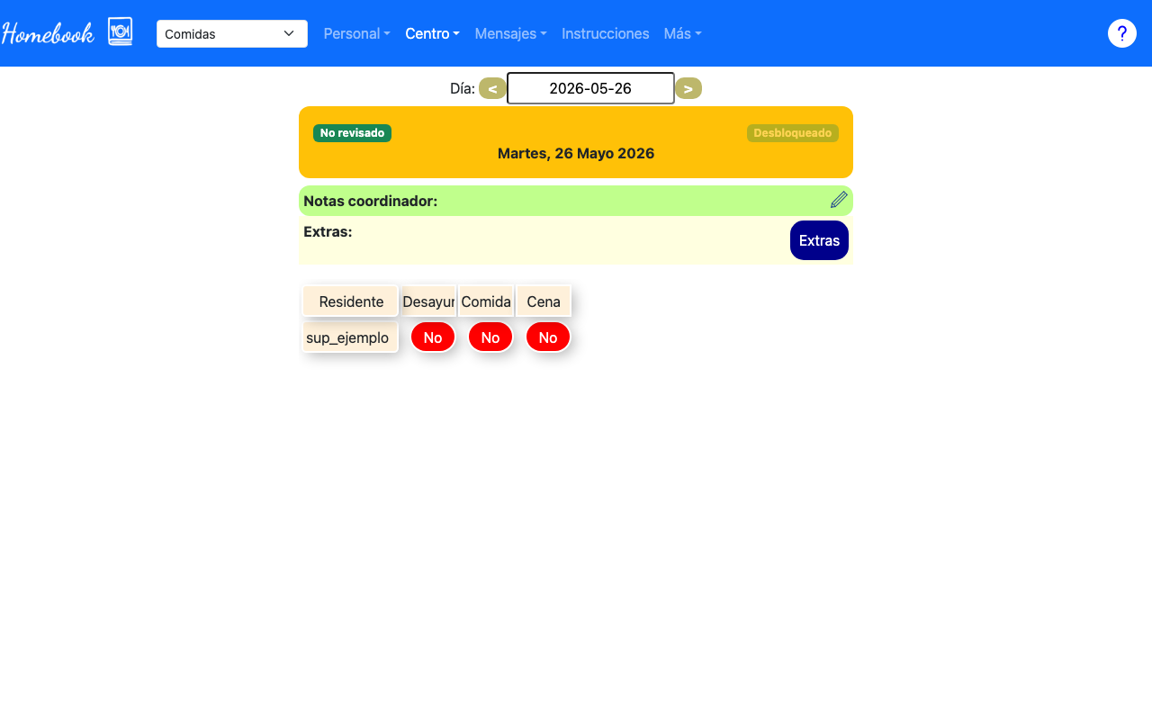Viewport: 1152px width, 720px height.
Task: Click the Extras button
Action: (x=819, y=240)
